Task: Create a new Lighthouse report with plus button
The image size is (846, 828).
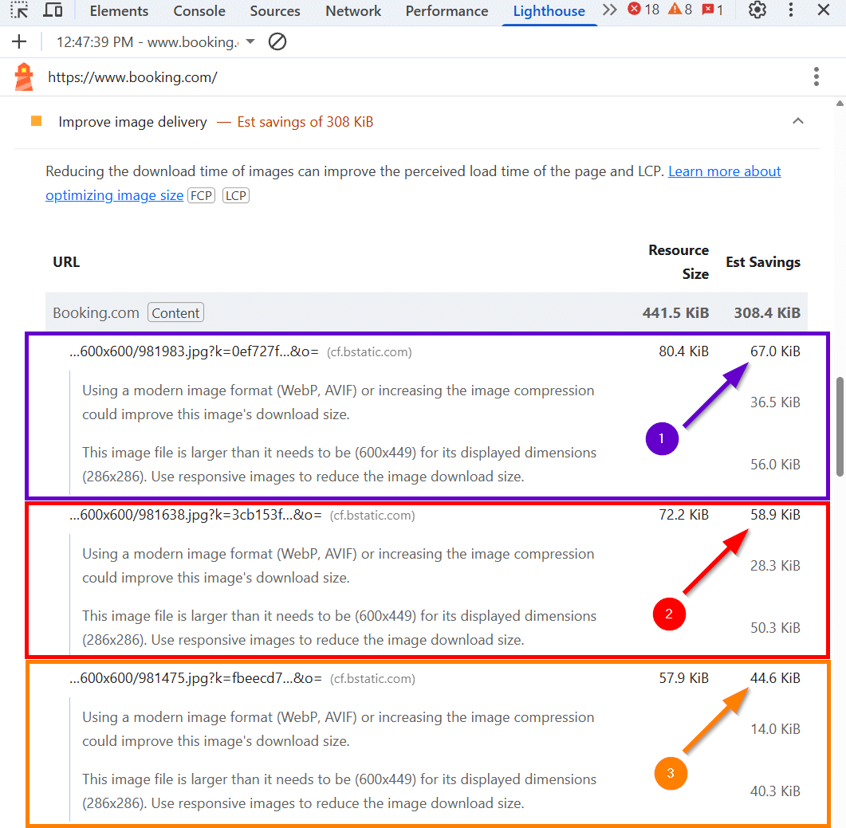Action: 18,41
